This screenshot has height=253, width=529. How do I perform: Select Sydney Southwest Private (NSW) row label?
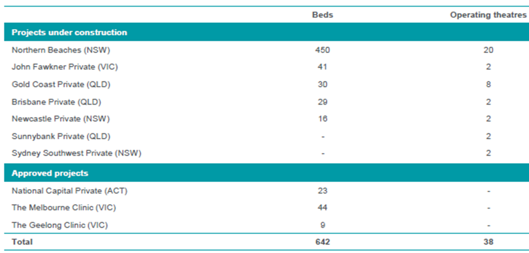pos(77,153)
